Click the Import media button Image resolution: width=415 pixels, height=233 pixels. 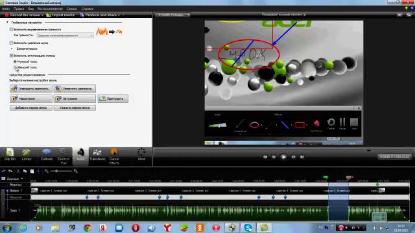click(x=60, y=15)
